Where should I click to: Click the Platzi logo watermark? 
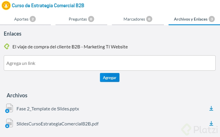199,129
